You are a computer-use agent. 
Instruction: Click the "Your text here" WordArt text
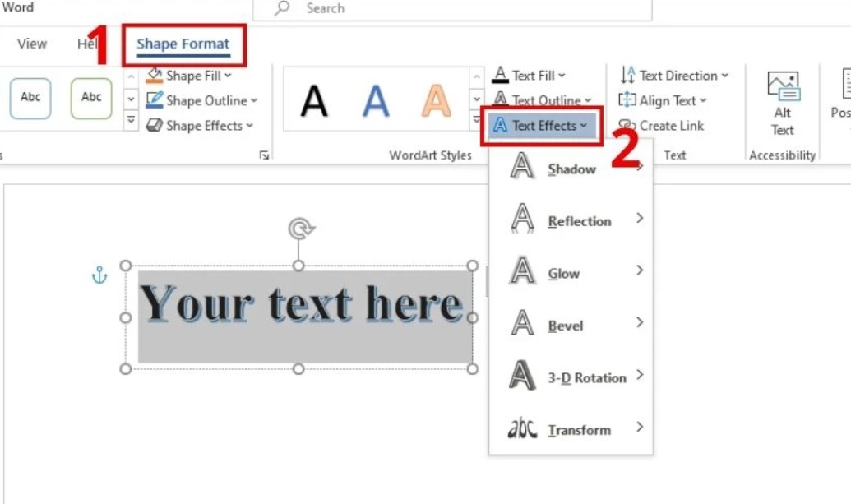(x=301, y=304)
